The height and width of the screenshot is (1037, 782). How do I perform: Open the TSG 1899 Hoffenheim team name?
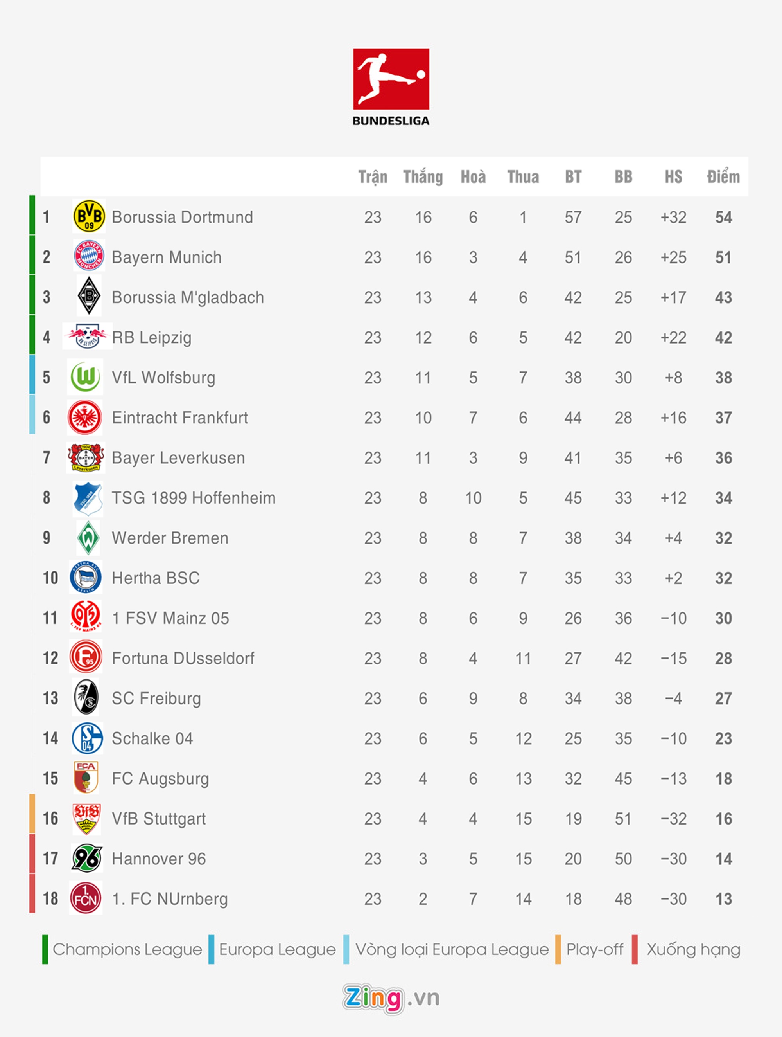click(x=194, y=498)
